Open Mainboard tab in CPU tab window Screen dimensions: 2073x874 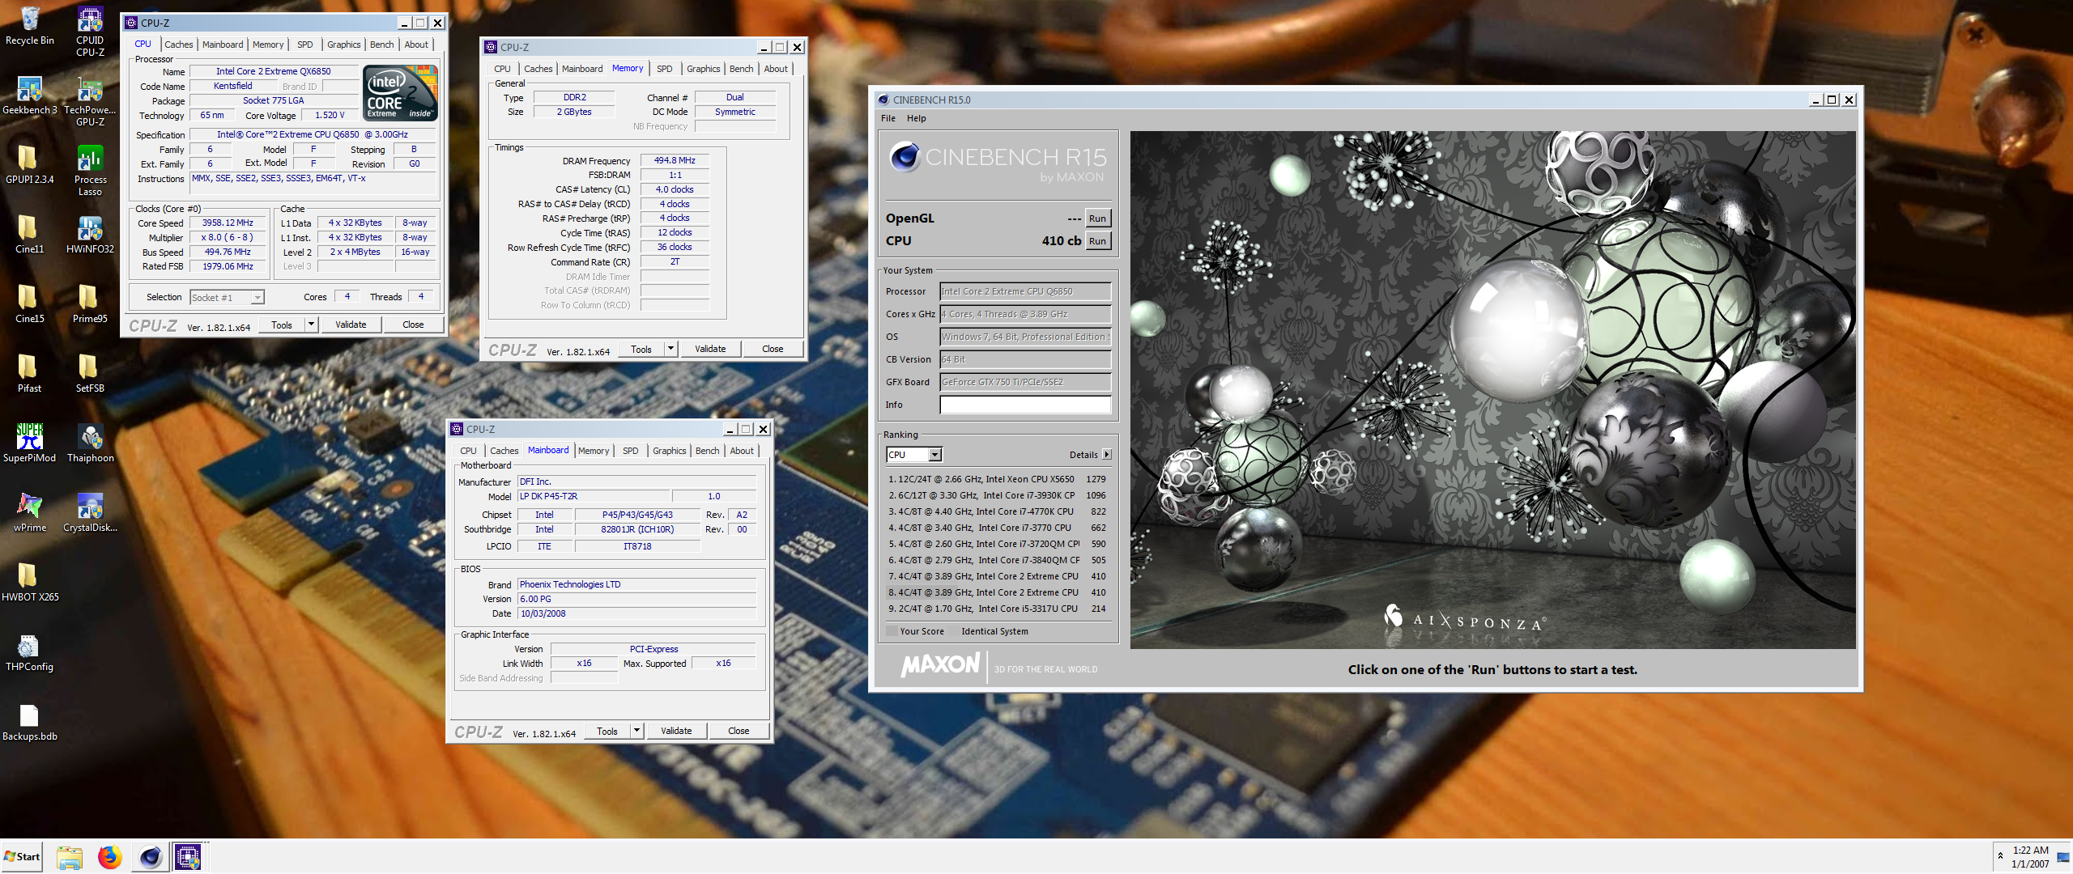click(x=223, y=45)
